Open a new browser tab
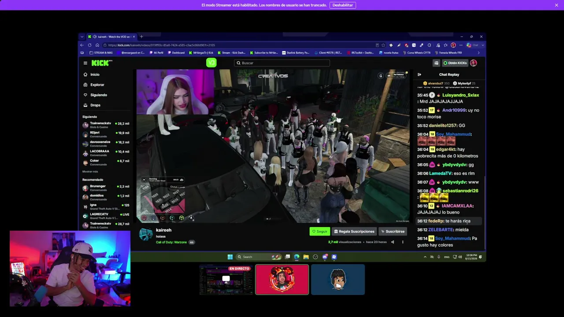The height and width of the screenshot is (317, 564). [x=141, y=37]
